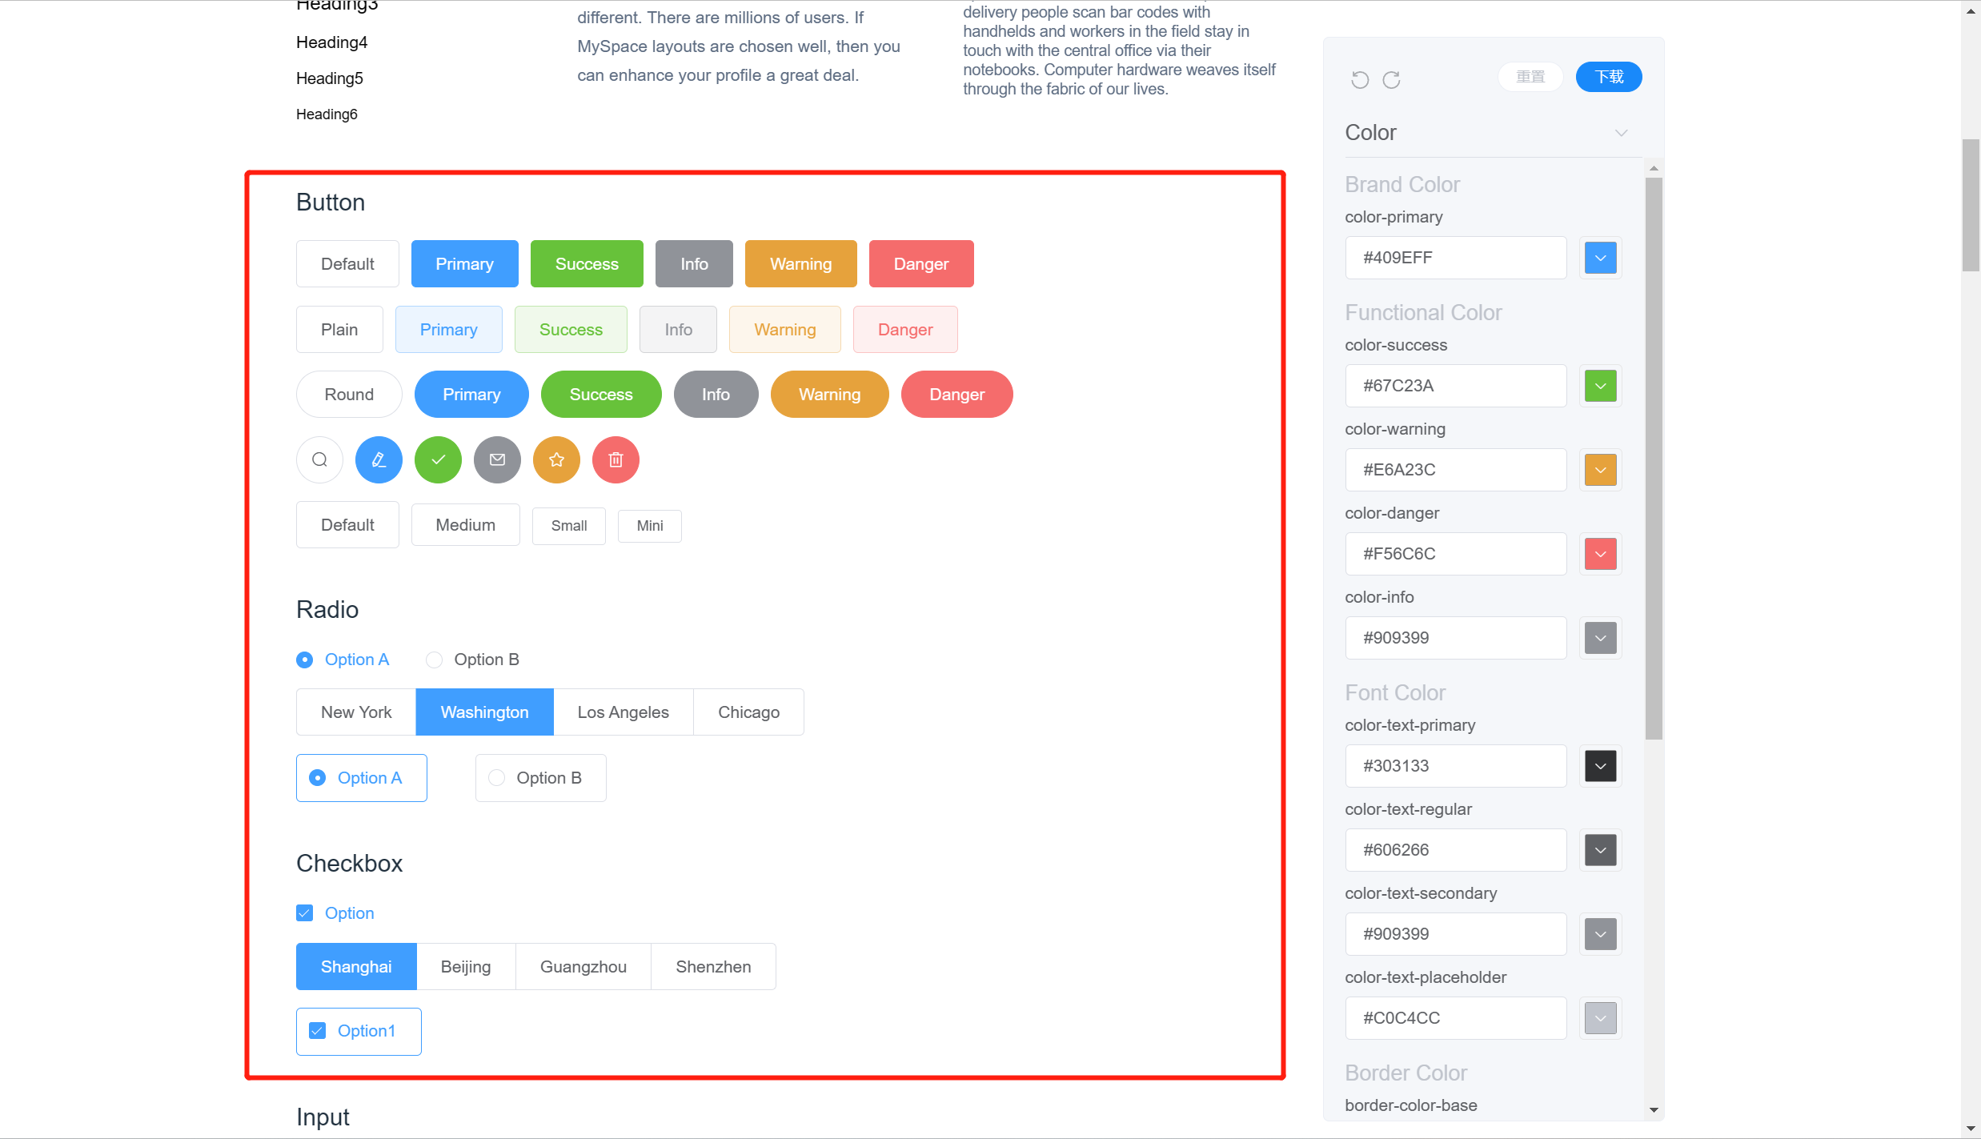Viewport: 1981px width, 1139px height.
Task: Click the gray mail envelope circle button
Action: click(x=497, y=459)
